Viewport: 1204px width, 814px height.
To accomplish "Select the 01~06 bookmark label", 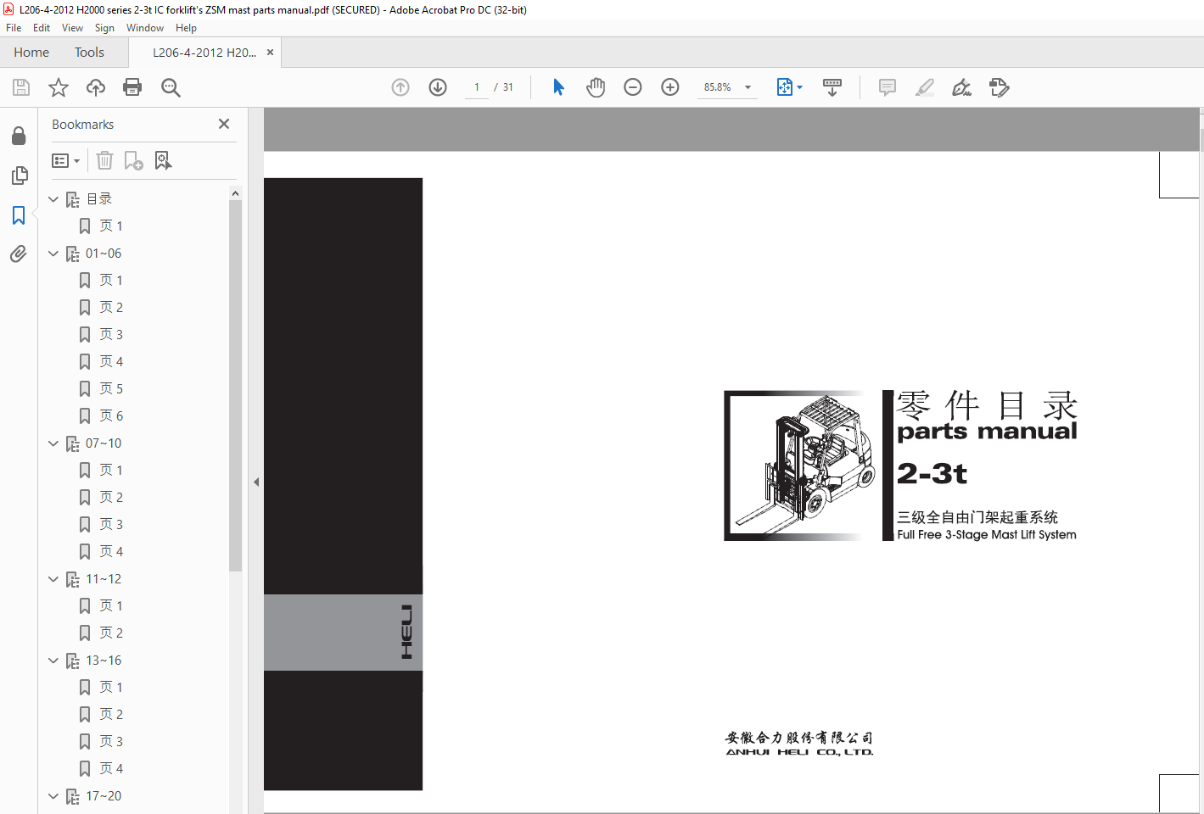I will pyautogui.click(x=104, y=254).
